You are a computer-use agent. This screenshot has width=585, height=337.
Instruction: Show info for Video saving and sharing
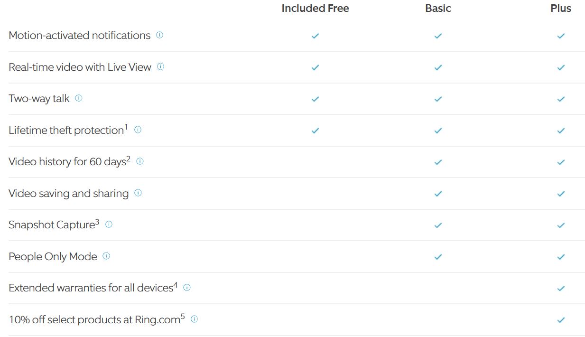[138, 193]
